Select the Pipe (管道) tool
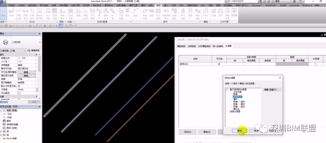Screen dimensions: 326x143 78,12
